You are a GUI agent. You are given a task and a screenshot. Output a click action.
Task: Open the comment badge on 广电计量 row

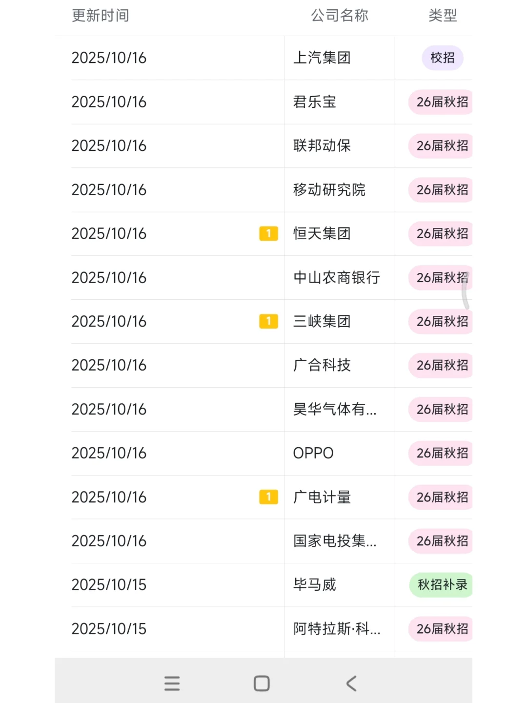pos(268,497)
